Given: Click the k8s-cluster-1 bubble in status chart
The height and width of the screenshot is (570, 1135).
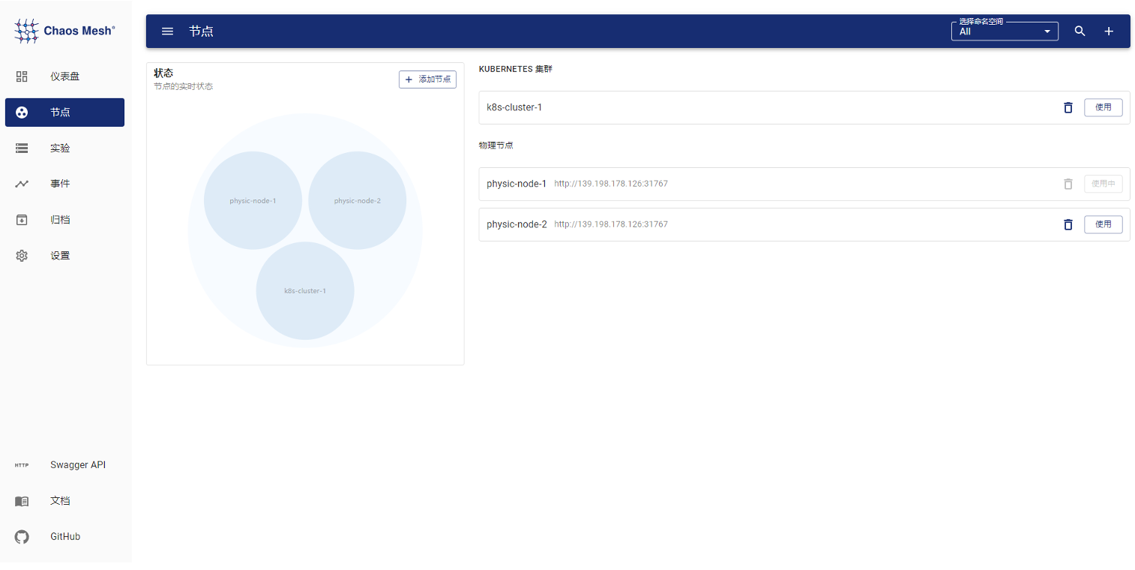Looking at the screenshot, I should coord(304,291).
